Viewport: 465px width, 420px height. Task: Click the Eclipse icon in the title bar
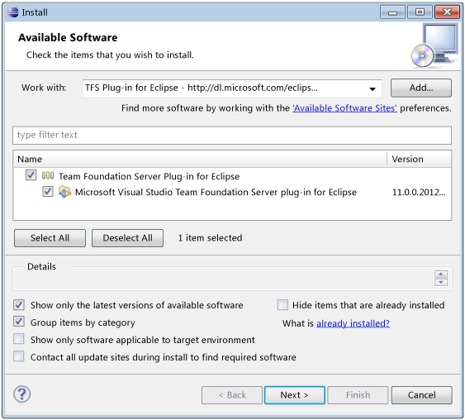point(13,12)
